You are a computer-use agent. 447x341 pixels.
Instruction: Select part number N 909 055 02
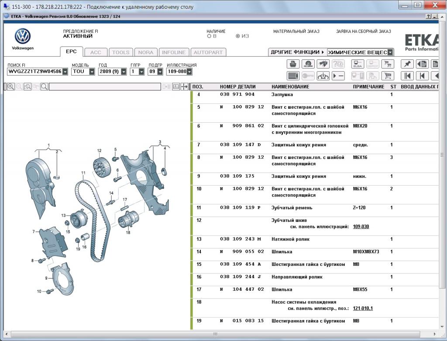click(242, 252)
